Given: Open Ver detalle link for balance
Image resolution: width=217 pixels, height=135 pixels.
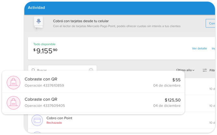Looking at the screenshot, I should tap(199, 48).
